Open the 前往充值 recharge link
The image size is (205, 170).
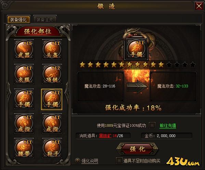pos(168,125)
